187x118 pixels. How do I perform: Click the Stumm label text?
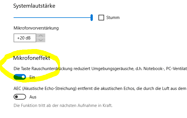point(113,18)
